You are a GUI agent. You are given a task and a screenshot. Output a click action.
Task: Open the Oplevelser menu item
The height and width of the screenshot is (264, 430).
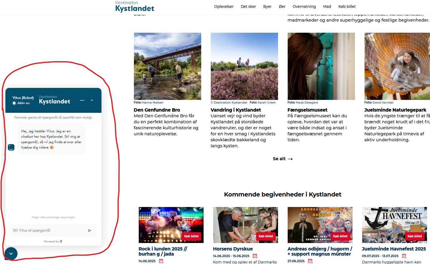(x=224, y=6)
